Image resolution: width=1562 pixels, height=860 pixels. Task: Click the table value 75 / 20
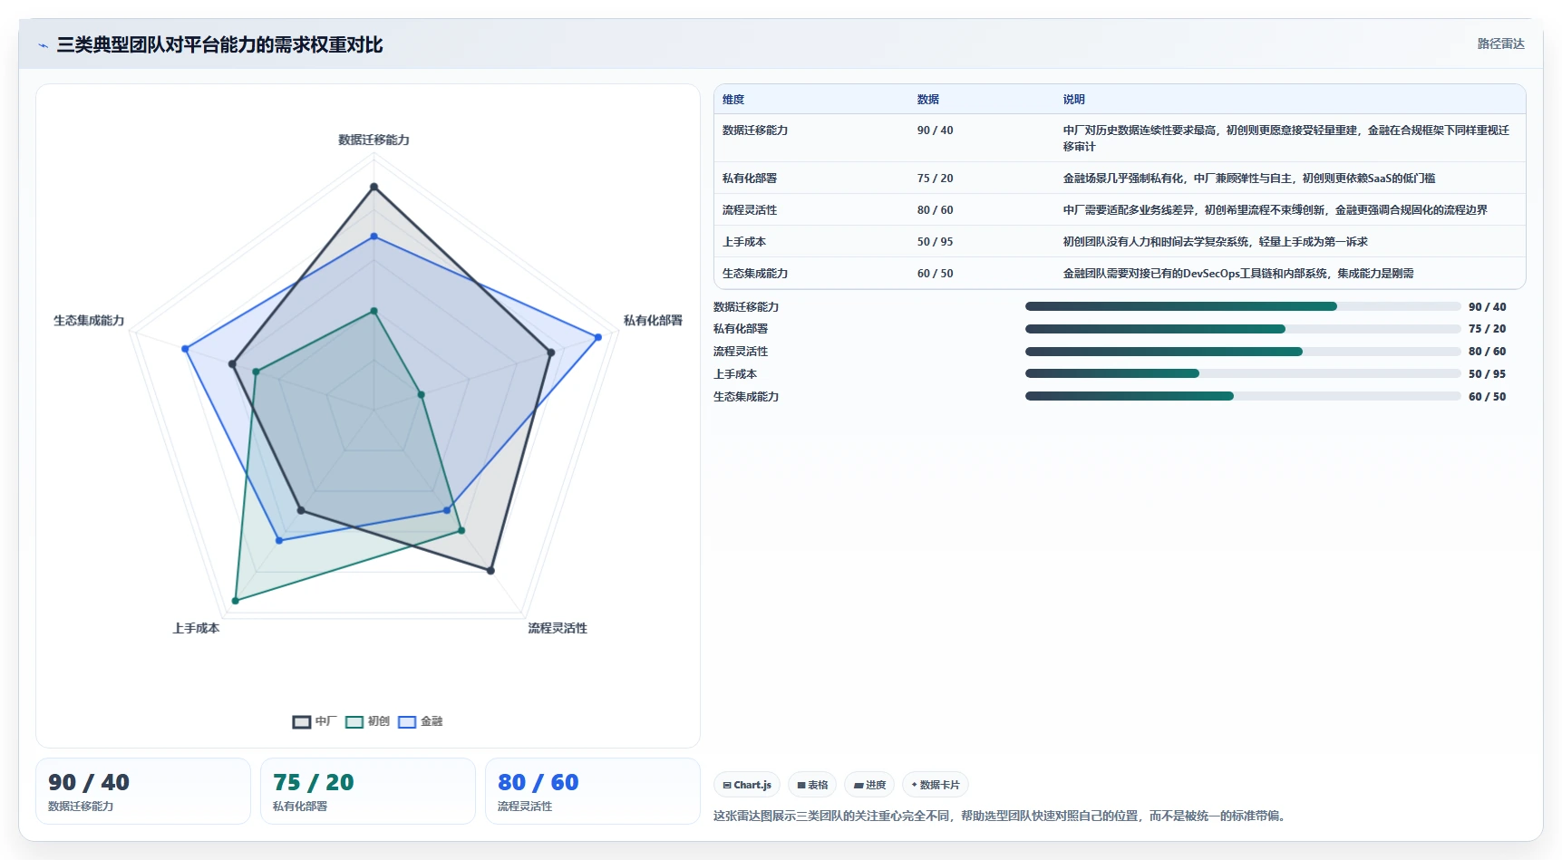point(935,179)
